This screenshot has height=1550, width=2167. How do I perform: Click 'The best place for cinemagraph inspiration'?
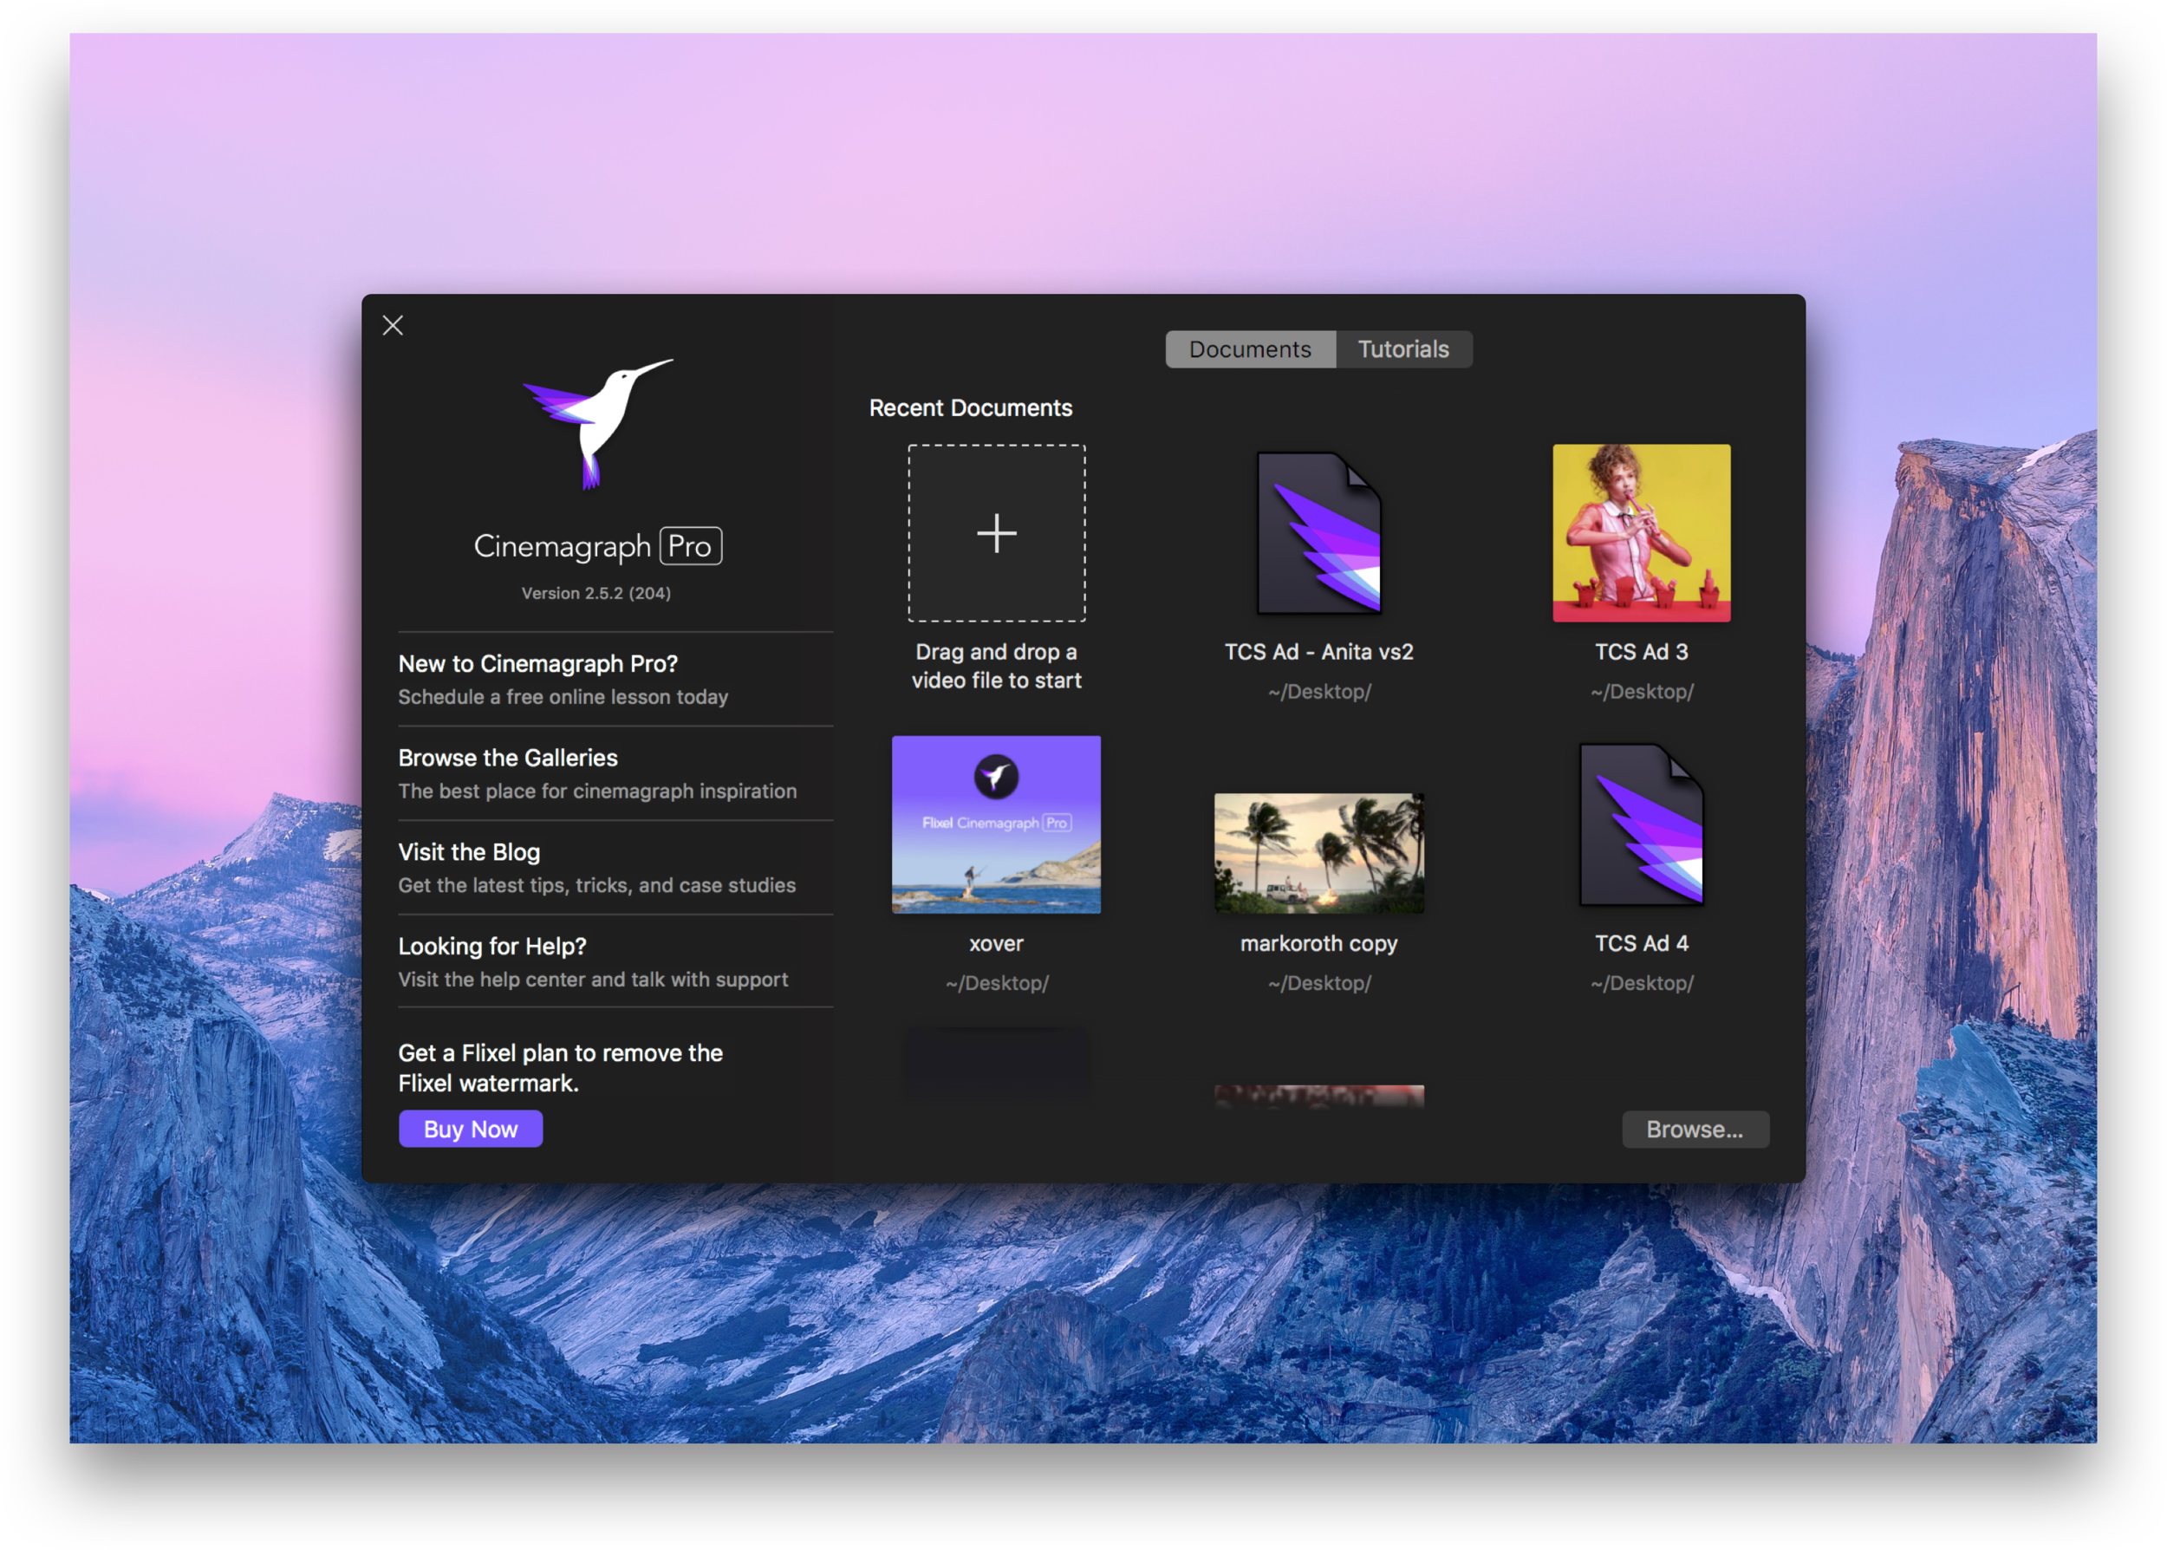[x=597, y=791]
